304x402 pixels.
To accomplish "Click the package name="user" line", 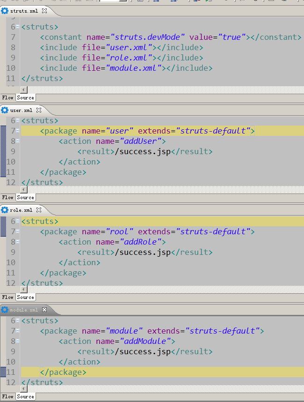I will pos(147,131).
